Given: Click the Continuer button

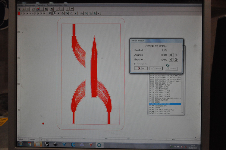Looking at the screenshot, I should (156, 68).
